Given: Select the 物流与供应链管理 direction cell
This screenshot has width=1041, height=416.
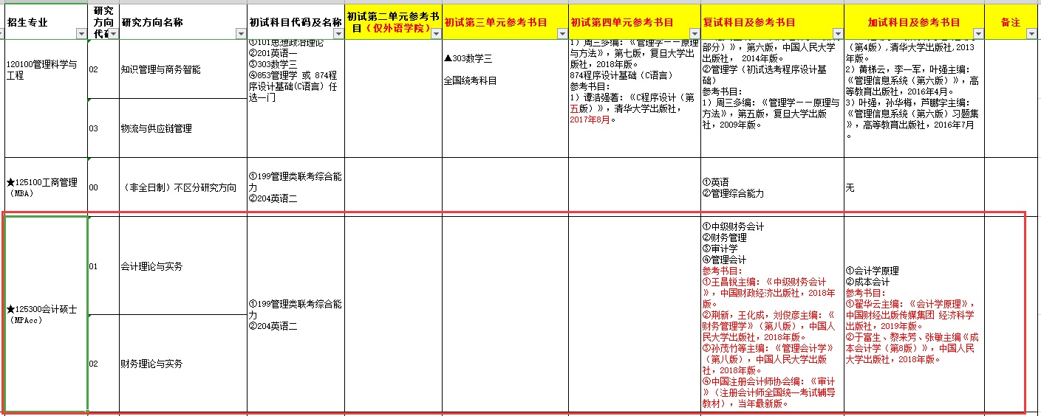Looking at the screenshot, I should 183,128.
